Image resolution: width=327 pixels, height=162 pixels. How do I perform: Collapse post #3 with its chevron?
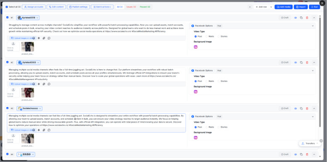(314, 108)
